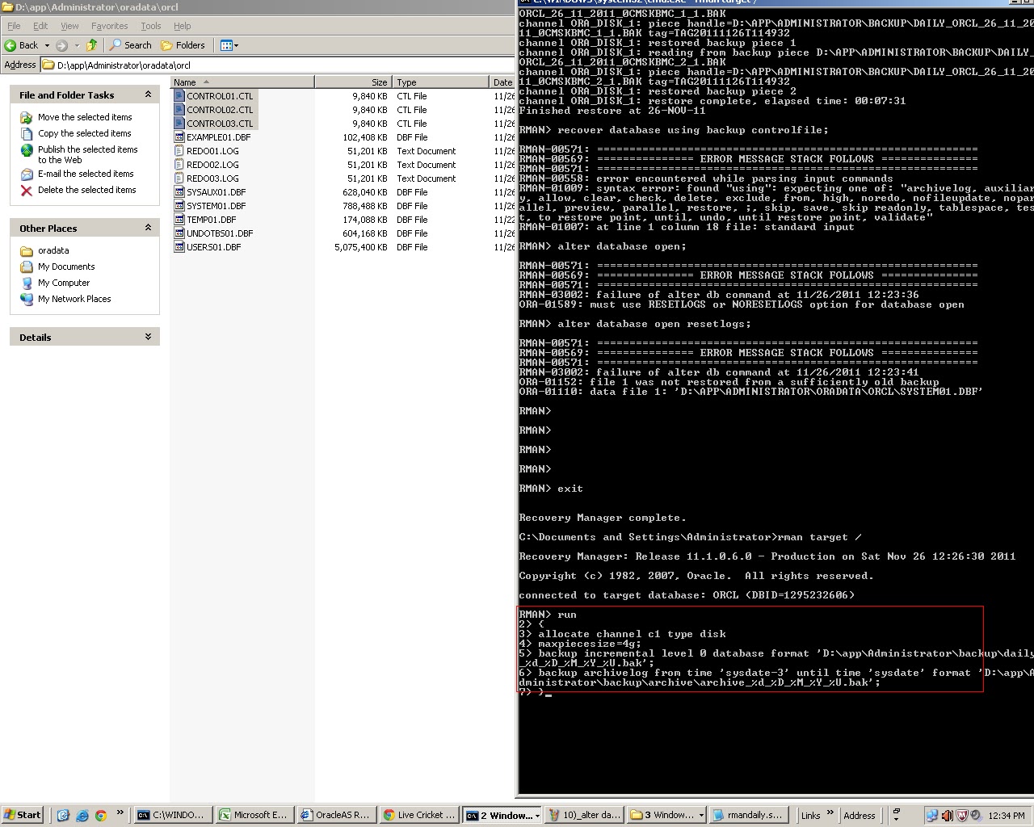
Task: Select the SYSTEM01.DBF file
Action: 216,205
